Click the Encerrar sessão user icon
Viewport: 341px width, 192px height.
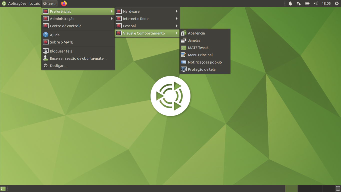coord(45,58)
